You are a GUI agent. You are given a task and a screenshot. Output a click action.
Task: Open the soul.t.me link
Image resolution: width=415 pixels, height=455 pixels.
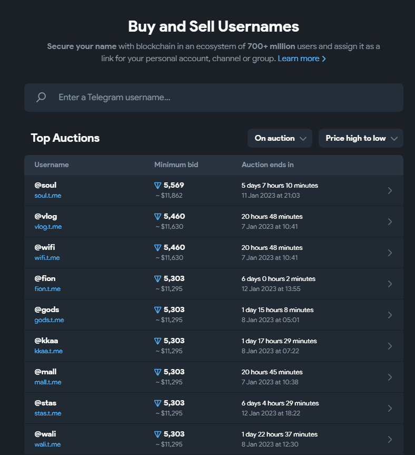(x=48, y=196)
